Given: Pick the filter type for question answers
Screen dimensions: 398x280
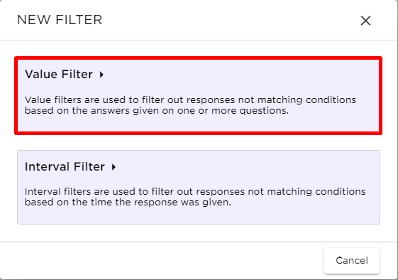Looking at the screenshot, I should pyautogui.click(x=198, y=96).
